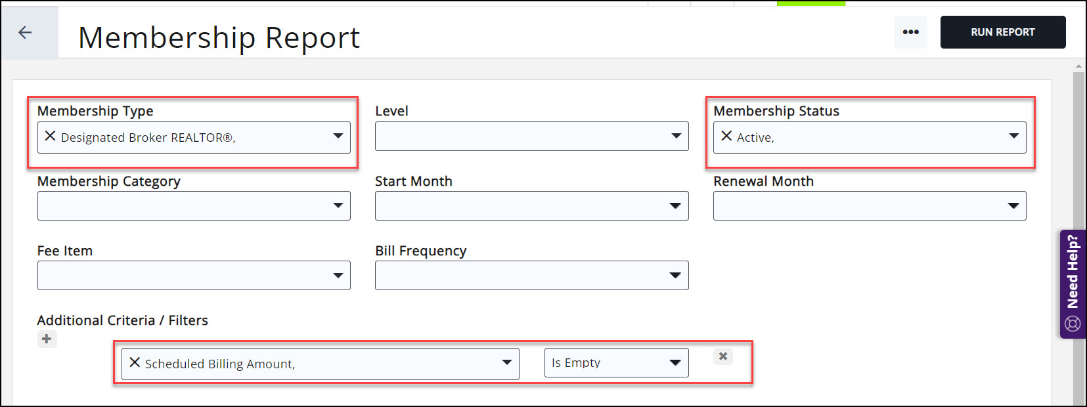Expand the Membership Type dropdown
The height and width of the screenshot is (407, 1087).
coord(338,137)
